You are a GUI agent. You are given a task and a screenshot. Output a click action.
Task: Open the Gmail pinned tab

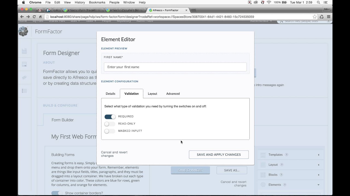click(x=40, y=10)
